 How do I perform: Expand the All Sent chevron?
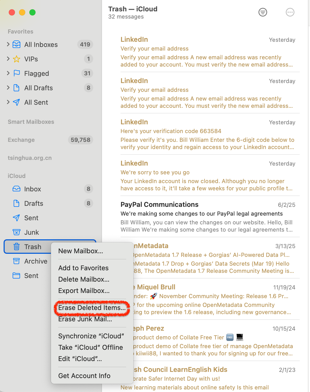8,102
